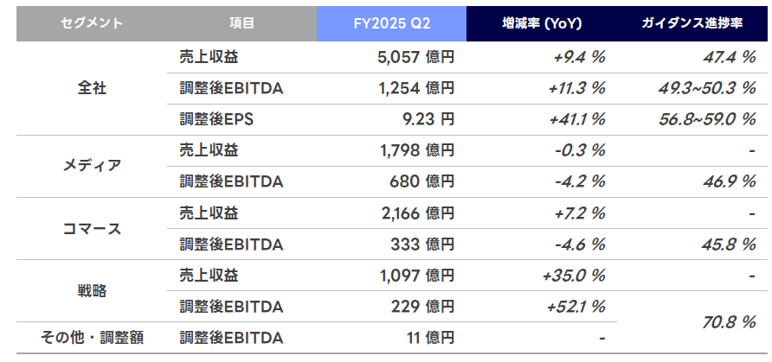Select the -4.6 % YoY cell
772x362 pixels.
click(x=580, y=244)
